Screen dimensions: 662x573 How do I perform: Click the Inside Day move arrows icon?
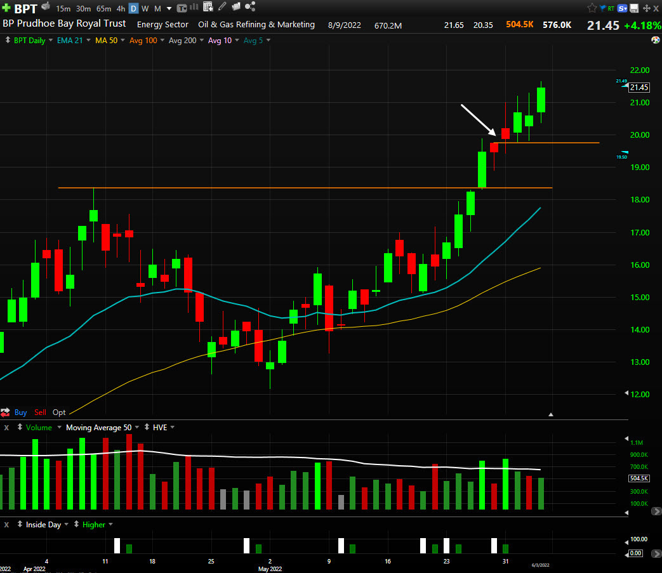(x=20, y=524)
